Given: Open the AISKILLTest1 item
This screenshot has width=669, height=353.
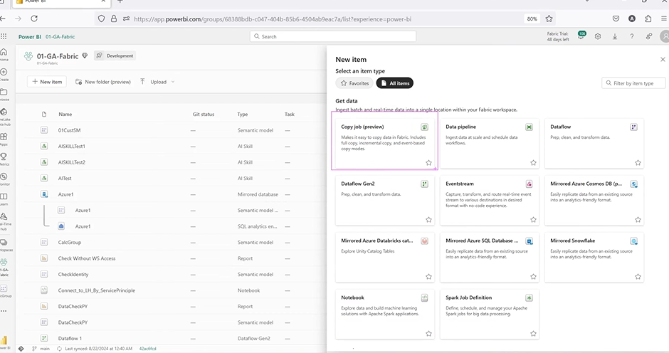Looking at the screenshot, I should tap(72, 146).
